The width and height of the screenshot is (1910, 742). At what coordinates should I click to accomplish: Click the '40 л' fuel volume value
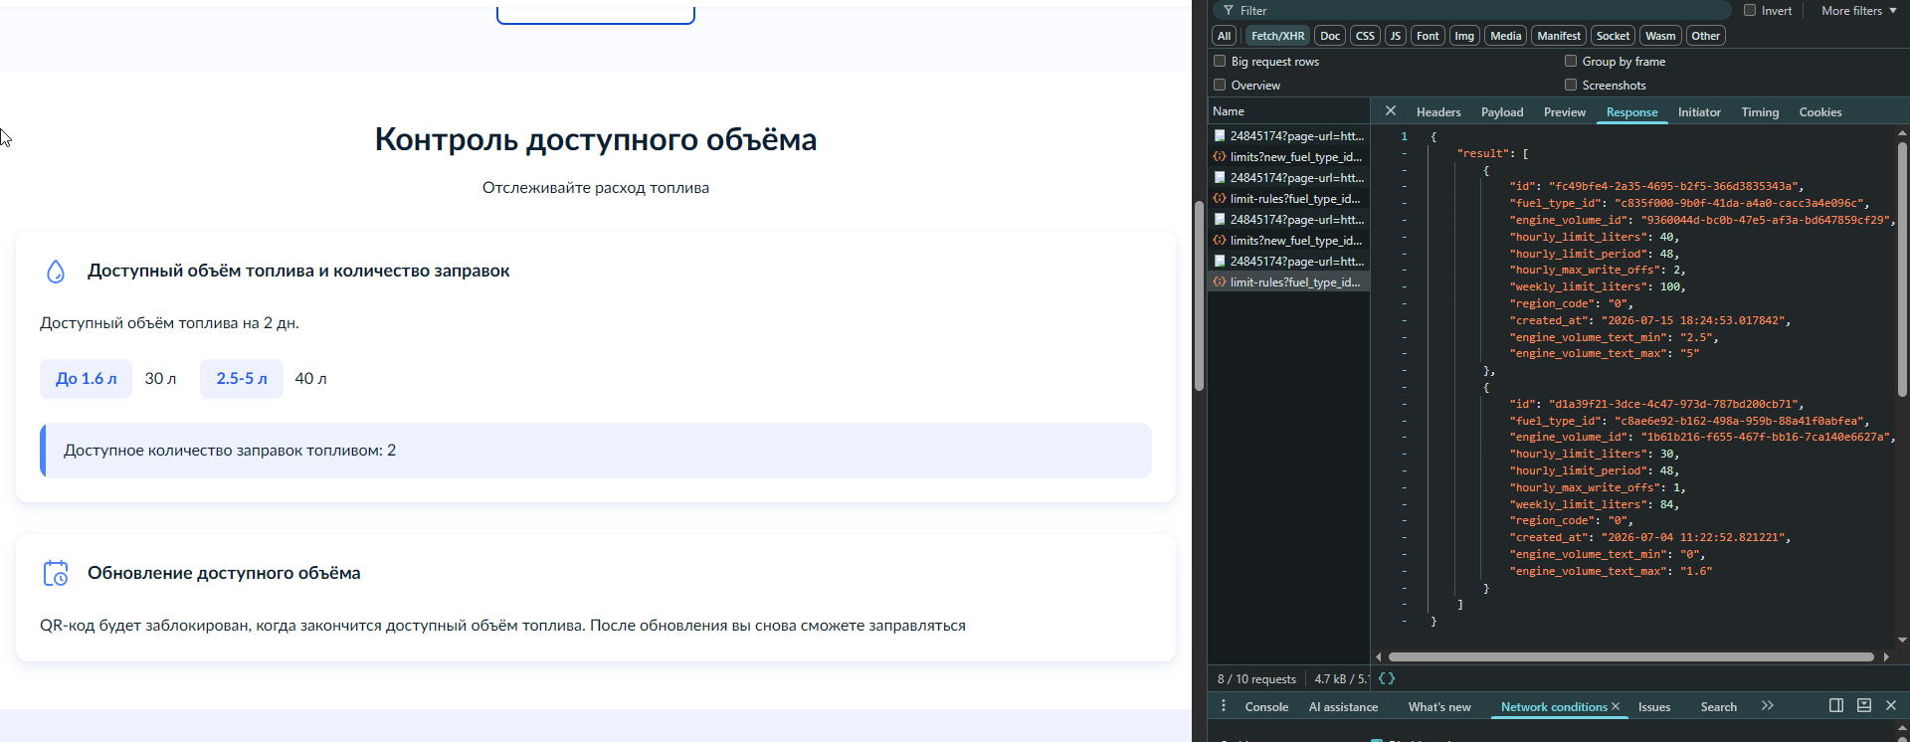pyautogui.click(x=310, y=379)
